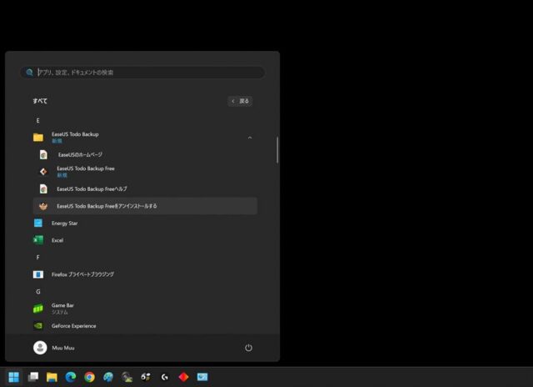Select the letter F section header
Screen dimensions: 533x387
coord(37,258)
